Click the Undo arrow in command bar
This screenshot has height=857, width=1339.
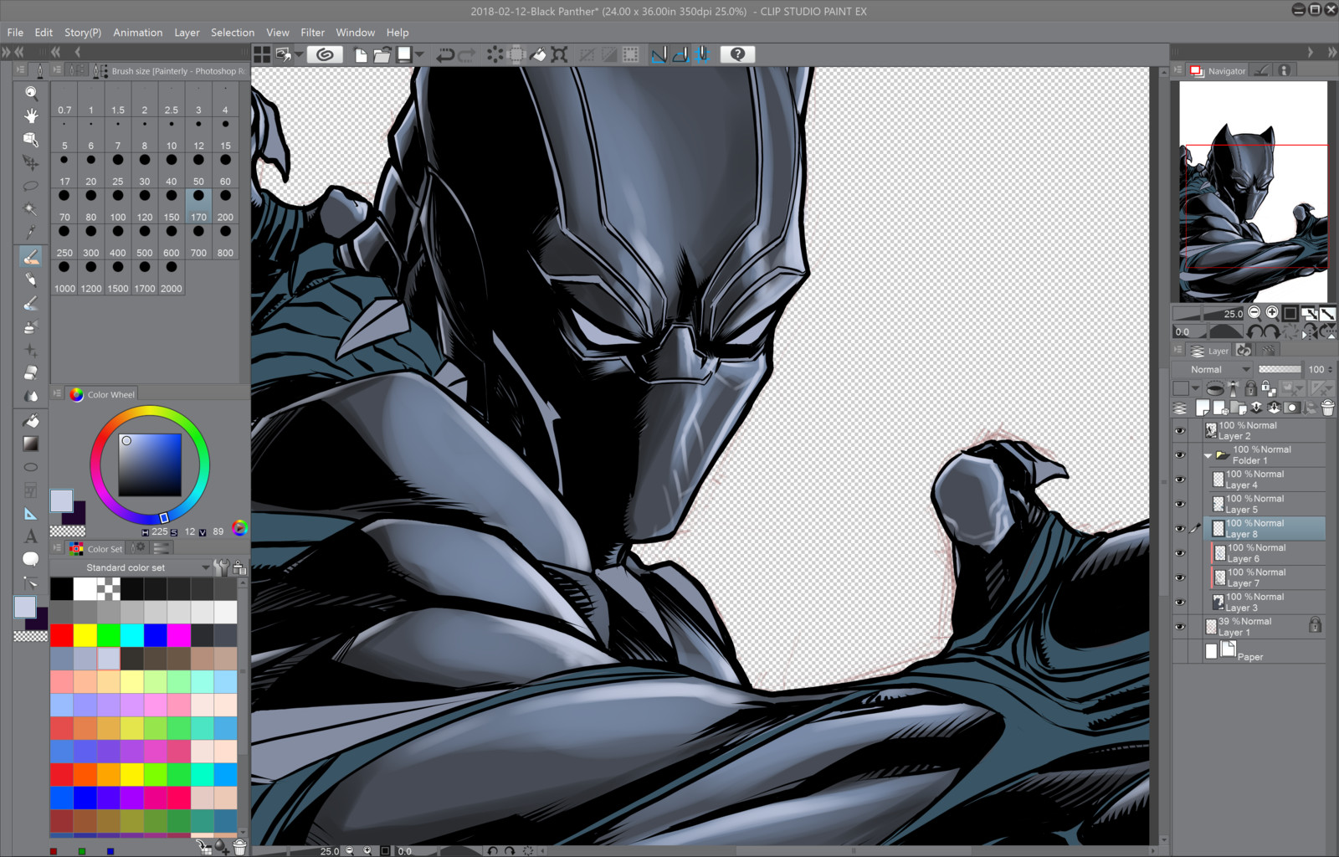pos(445,54)
